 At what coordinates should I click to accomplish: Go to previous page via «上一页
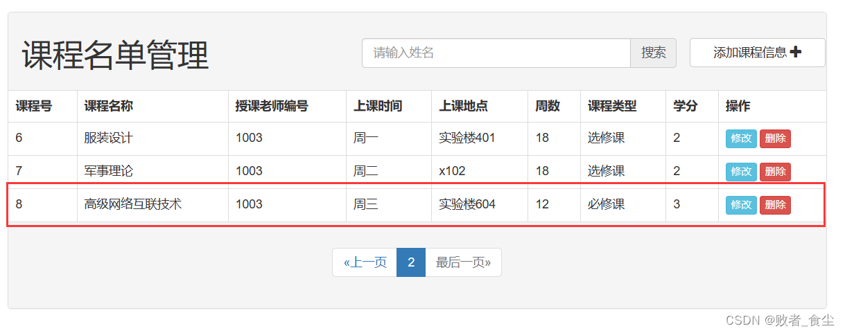point(365,262)
